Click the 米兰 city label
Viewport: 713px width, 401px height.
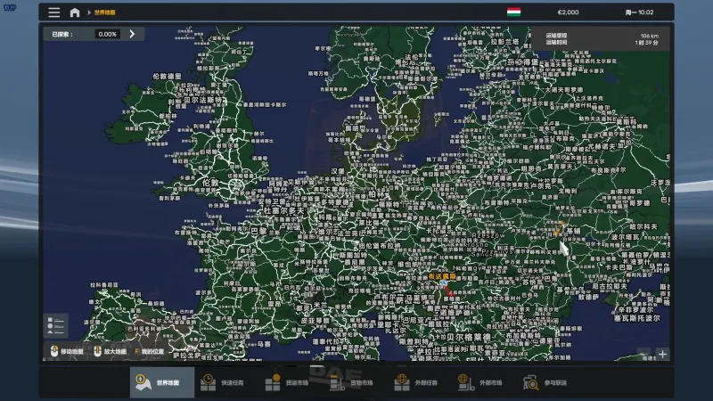point(320,305)
